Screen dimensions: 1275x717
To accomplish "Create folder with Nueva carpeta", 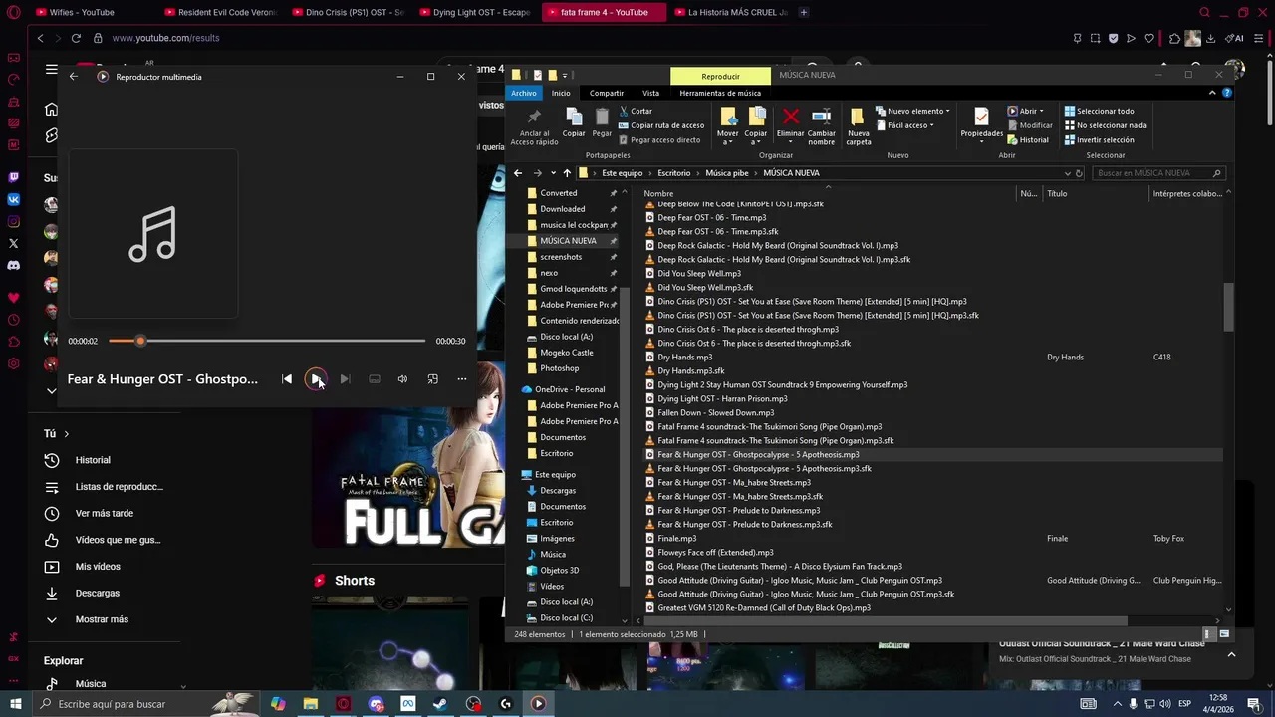I will tap(858, 124).
